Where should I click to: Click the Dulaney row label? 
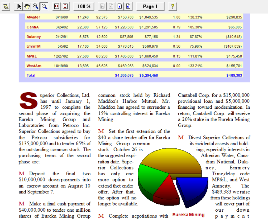coord(34,37)
